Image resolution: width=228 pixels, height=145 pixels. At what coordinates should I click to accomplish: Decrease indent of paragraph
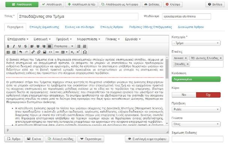(8, 52)
